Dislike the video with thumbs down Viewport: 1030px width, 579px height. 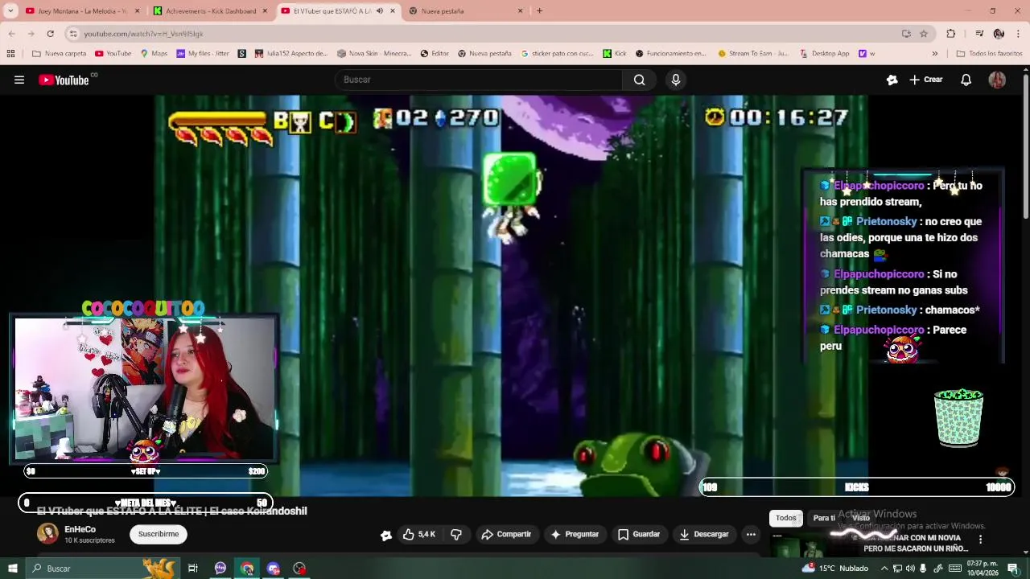click(456, 534)
